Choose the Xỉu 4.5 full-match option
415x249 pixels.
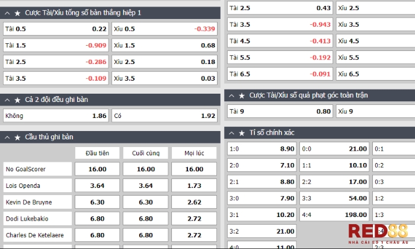375,41
